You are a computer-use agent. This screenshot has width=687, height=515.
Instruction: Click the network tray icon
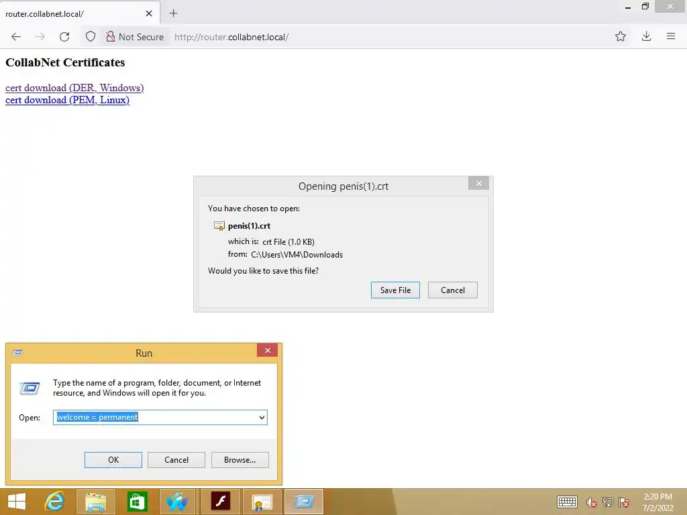click(x=608, y=502)
